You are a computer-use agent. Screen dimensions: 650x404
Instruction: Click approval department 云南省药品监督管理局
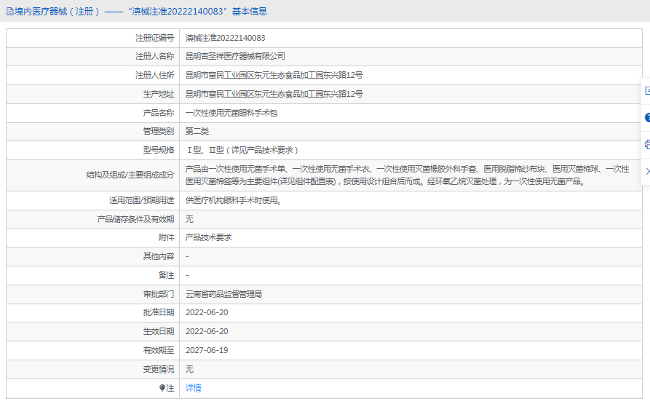(223, 294)
